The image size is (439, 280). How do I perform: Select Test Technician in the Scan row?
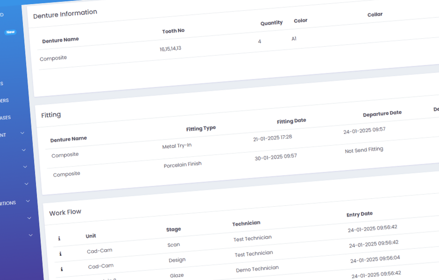pyautogui.click(x=252, y=237)
